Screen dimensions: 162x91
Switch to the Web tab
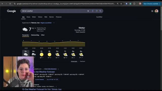[46, 17]
